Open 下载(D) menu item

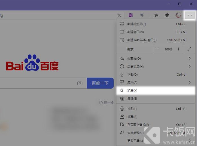coord(155,75)
